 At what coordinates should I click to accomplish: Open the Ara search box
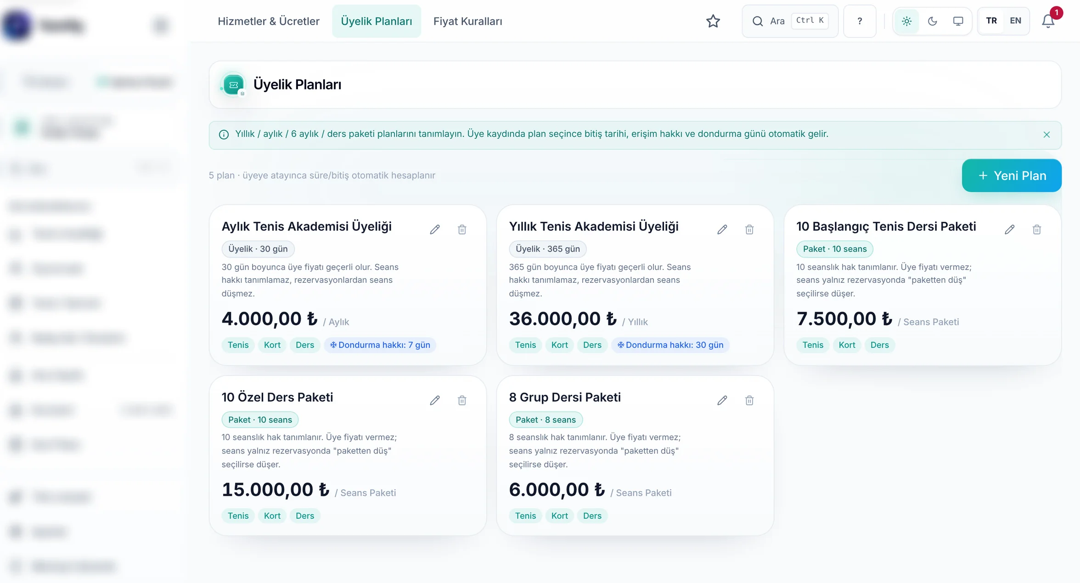[x=790, y=21]
